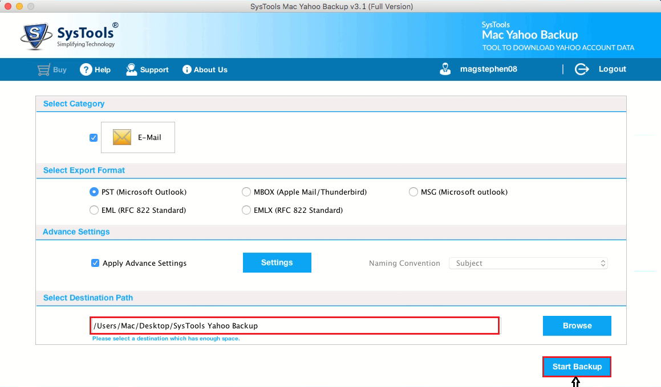Open the advance Settings button
The image size is (661, 387).
point(277,262)
